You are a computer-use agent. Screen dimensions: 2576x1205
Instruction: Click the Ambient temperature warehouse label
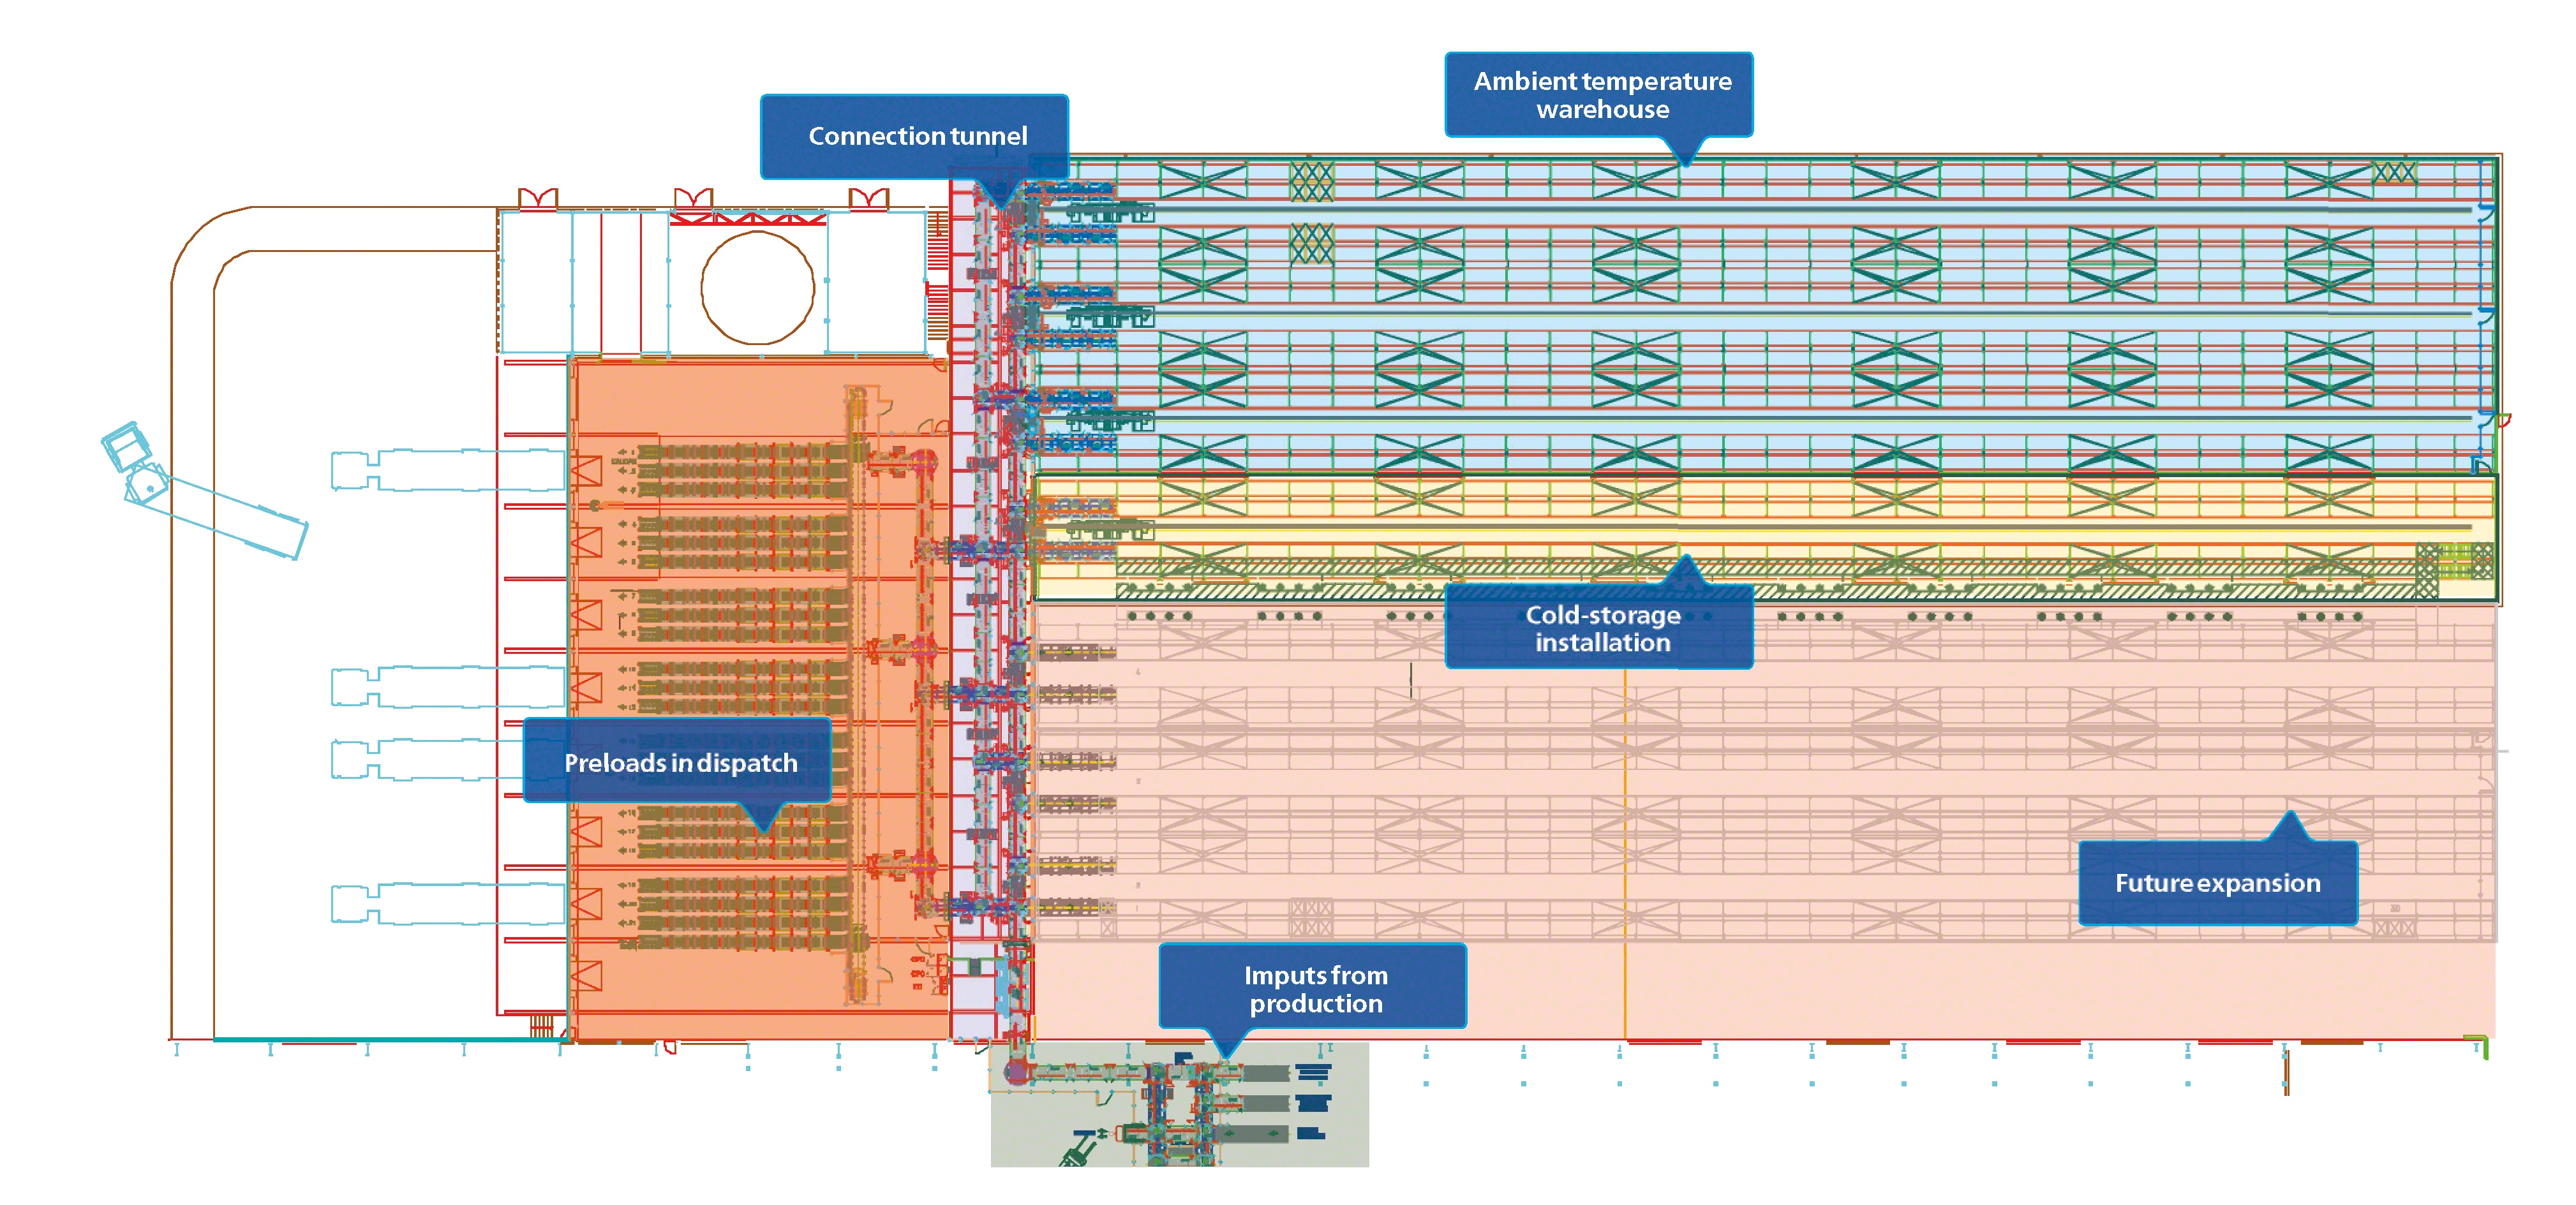[1599, 94]
